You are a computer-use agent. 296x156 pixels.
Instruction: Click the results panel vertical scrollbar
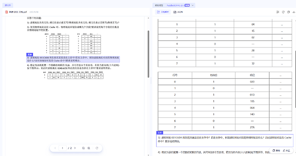point(295,79)
